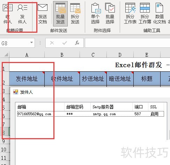Viewport: 170px width, 165px height.
Task: Click the formula bar confirm checkmark
Action: (x=65, y=43)
